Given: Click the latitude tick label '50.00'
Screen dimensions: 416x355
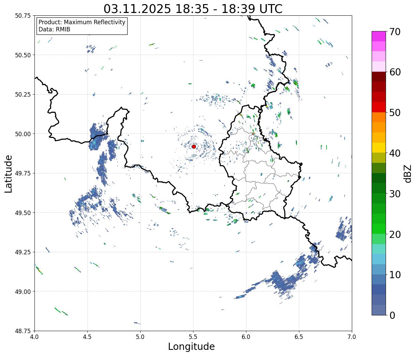Looking at the screenshot, I should (23, 134).
